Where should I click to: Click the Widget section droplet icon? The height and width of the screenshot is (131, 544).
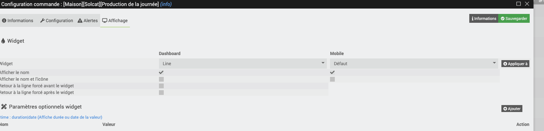[3, 41]
